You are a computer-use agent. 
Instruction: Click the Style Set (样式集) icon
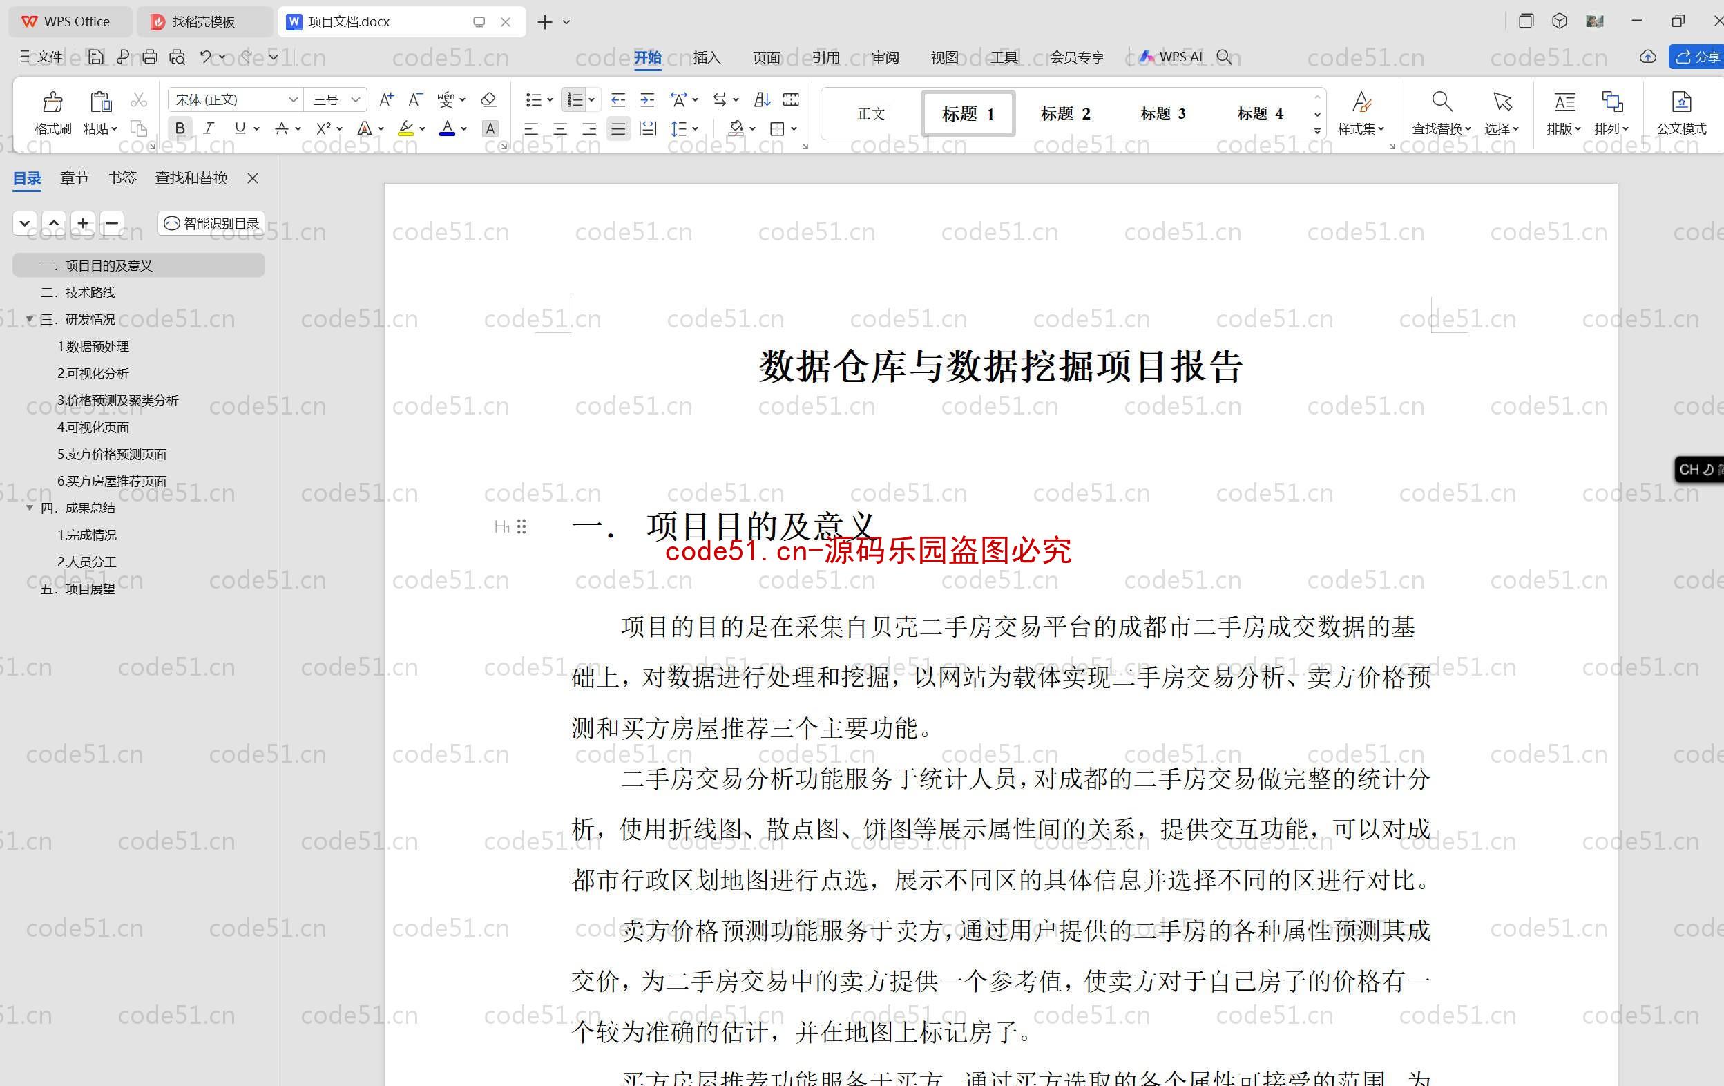point(1361,102)
